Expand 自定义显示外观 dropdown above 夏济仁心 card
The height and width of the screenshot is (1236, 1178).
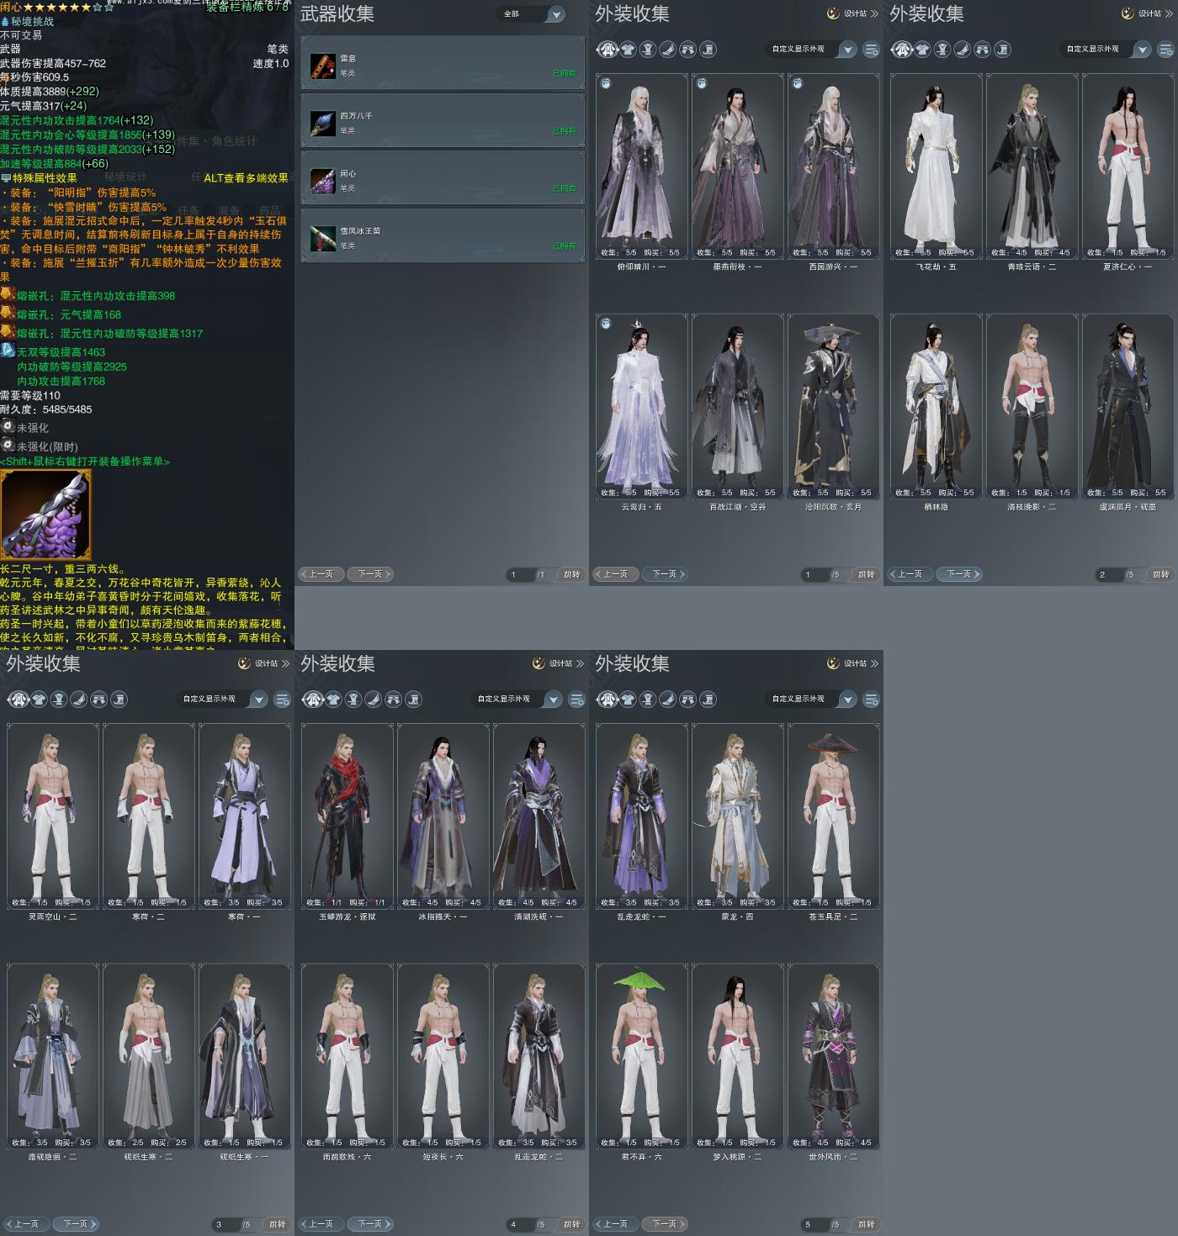pos(1106,50)
